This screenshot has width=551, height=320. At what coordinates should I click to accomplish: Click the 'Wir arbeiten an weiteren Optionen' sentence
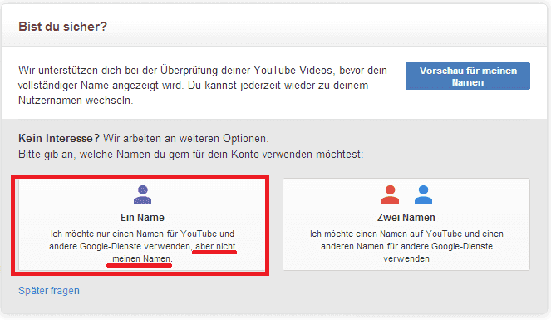186,139
